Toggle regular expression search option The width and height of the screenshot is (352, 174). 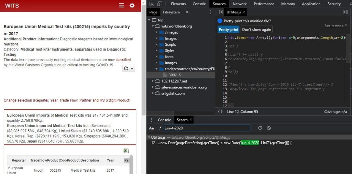160,128
